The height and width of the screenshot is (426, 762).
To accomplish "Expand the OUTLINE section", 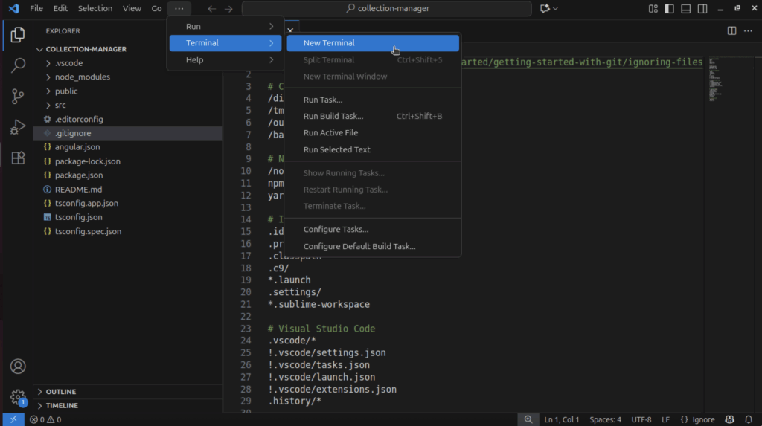I will [61, 392].
